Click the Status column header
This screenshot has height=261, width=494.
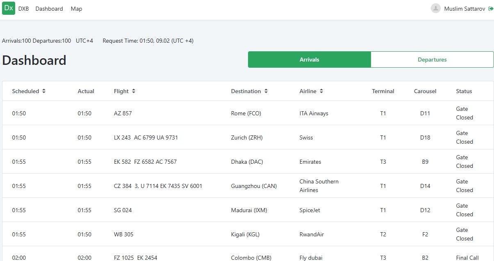(464, 91)
